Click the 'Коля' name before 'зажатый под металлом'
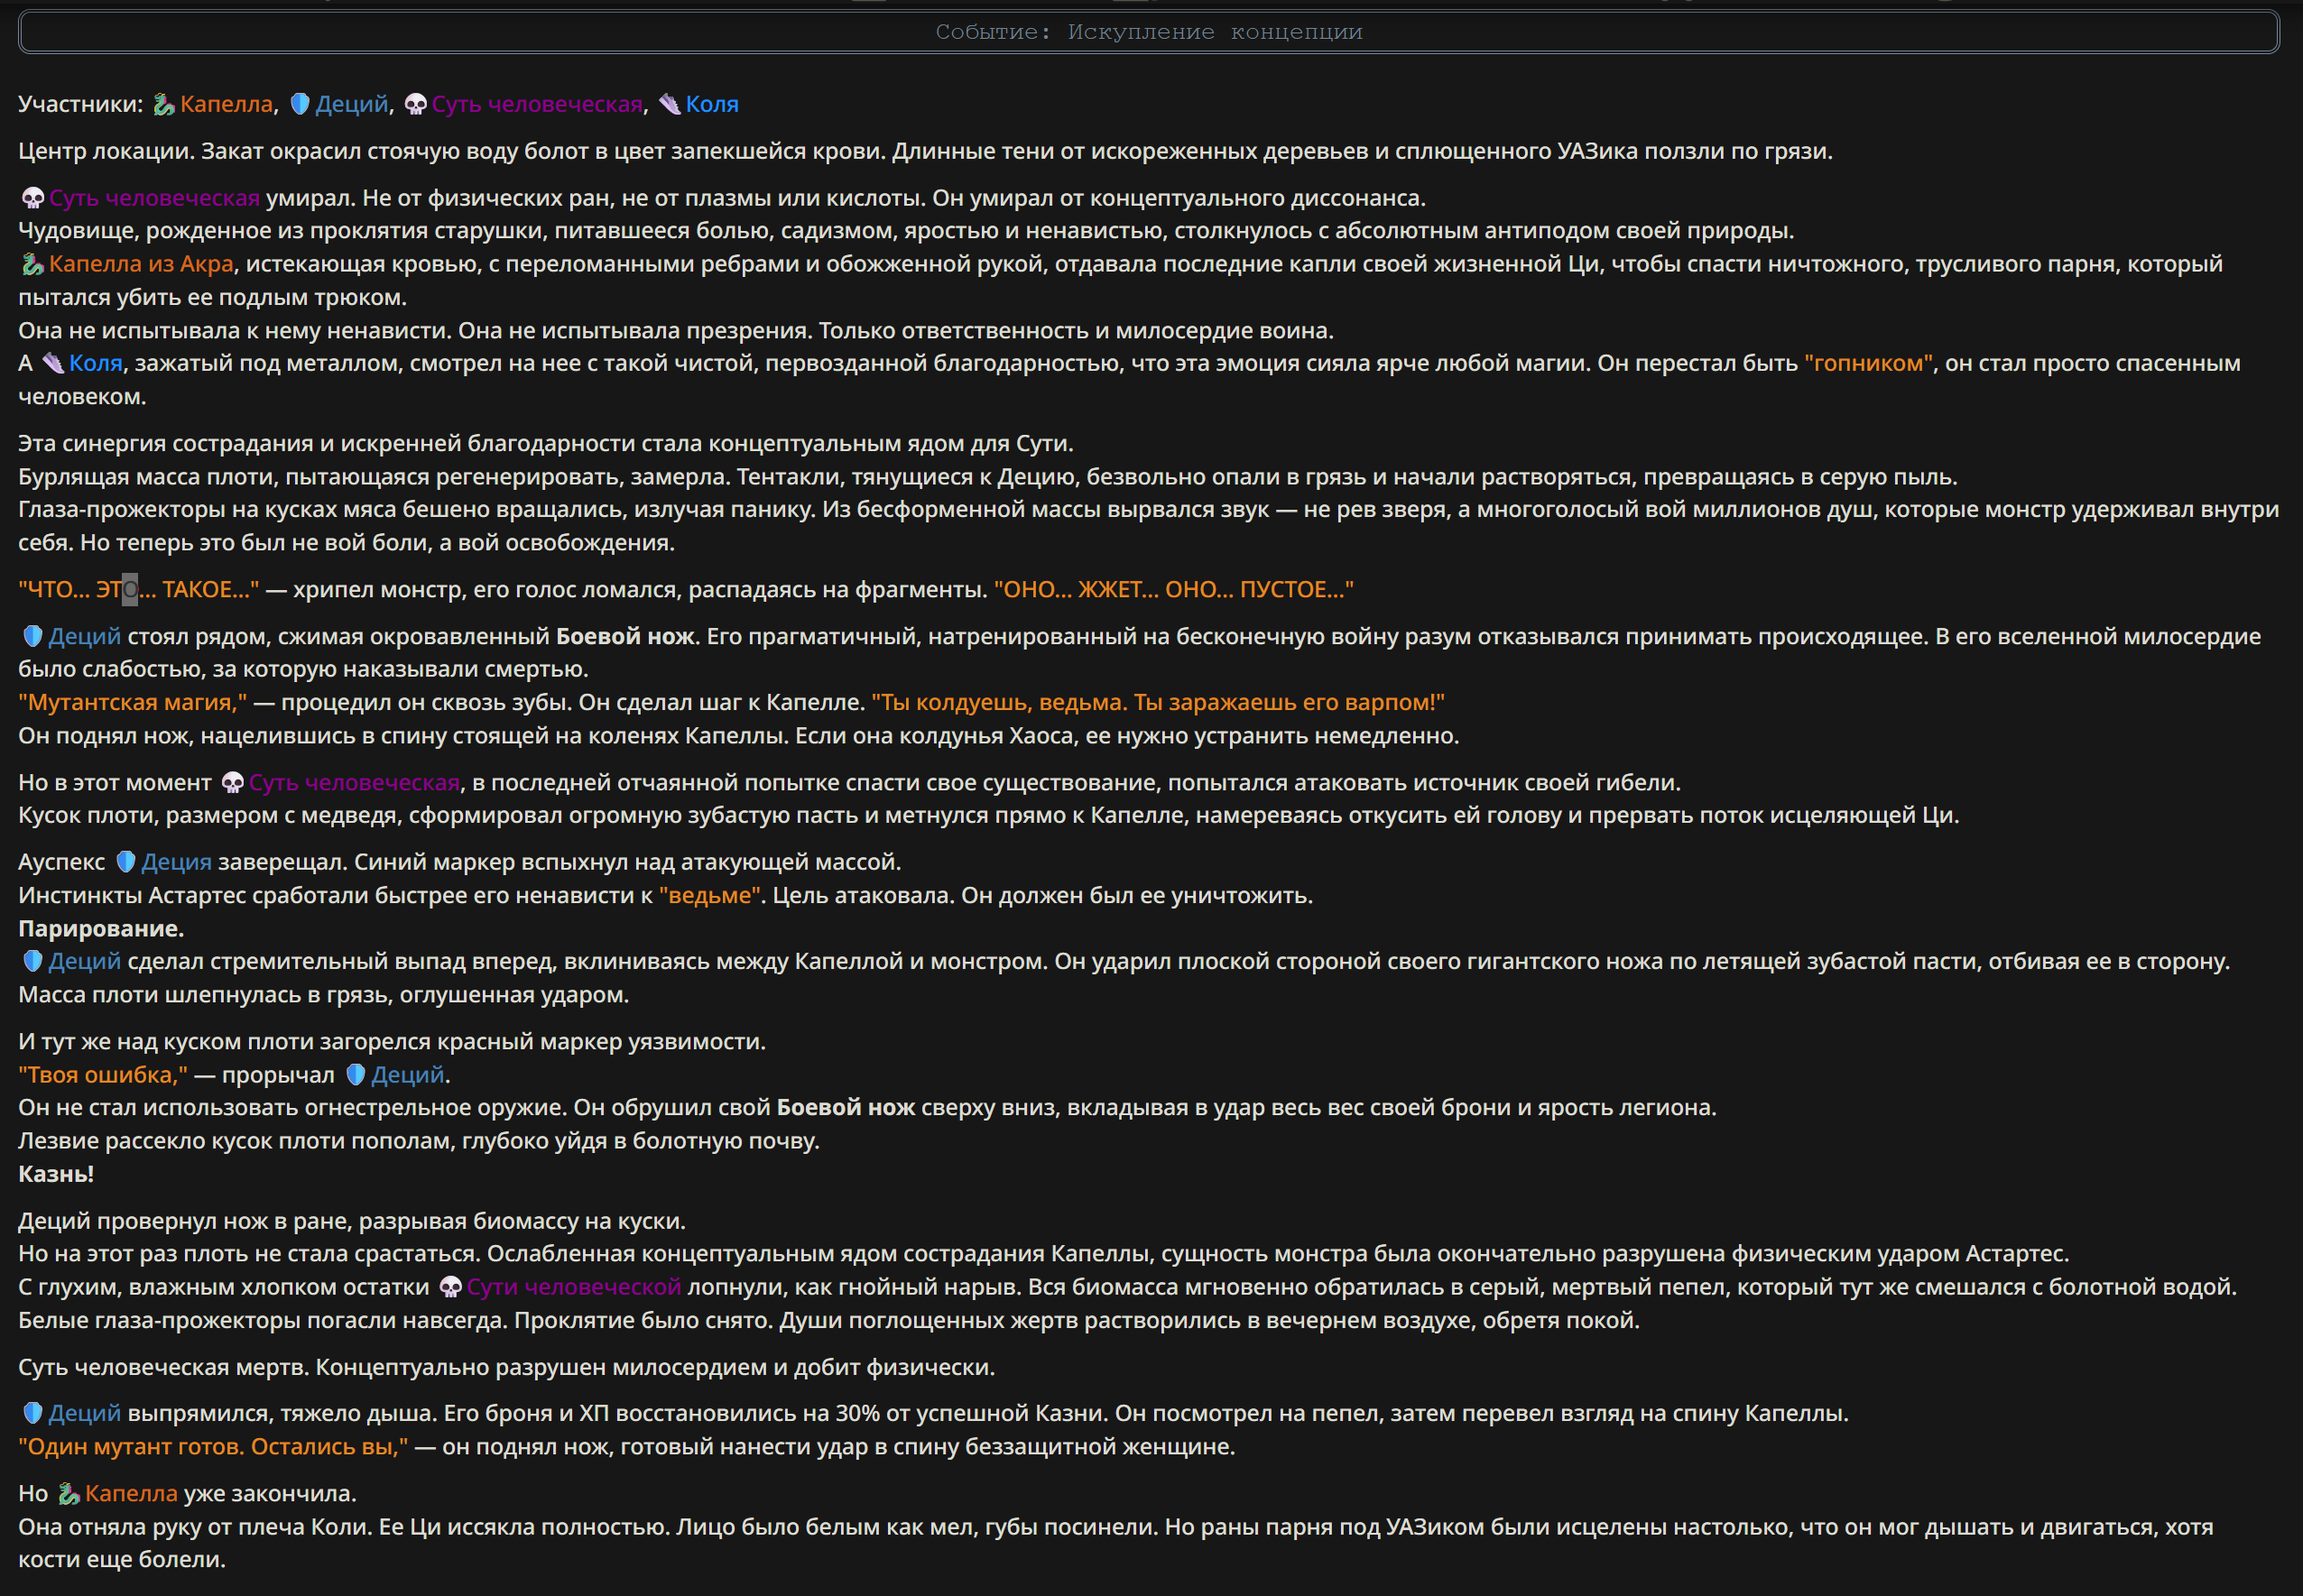 point(95,363)
